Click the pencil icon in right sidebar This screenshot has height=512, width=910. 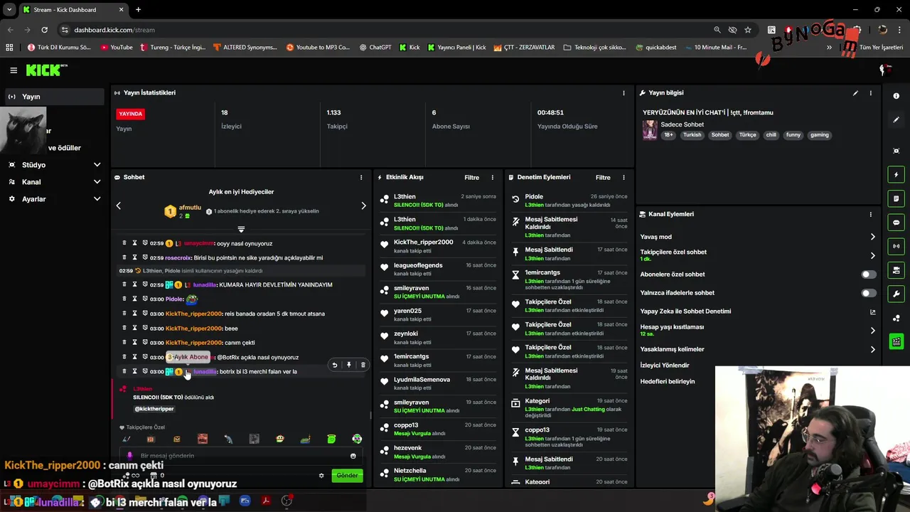[x=896, y=120]
